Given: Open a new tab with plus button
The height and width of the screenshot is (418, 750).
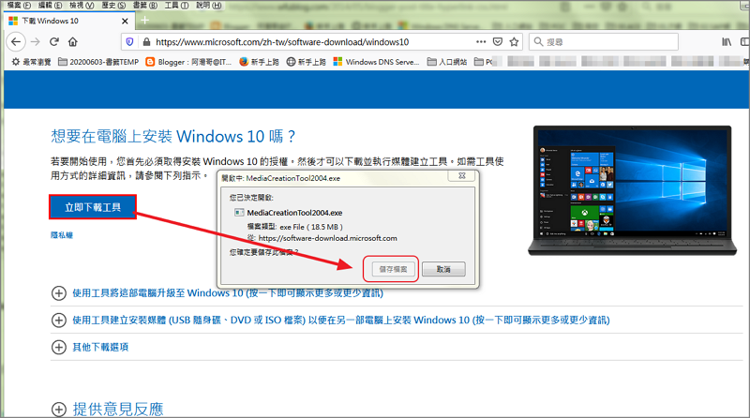Looking at the screenshot, I should pyautogui.click(x=145, y=20).
